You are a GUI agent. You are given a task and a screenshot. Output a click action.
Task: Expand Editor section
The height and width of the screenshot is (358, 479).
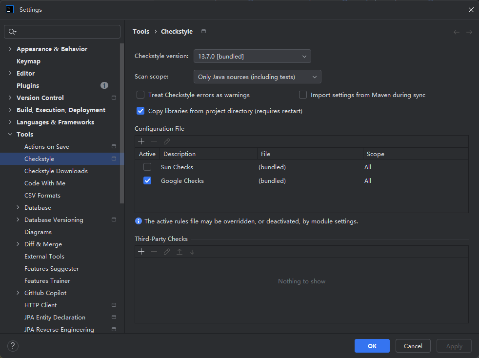10,73
